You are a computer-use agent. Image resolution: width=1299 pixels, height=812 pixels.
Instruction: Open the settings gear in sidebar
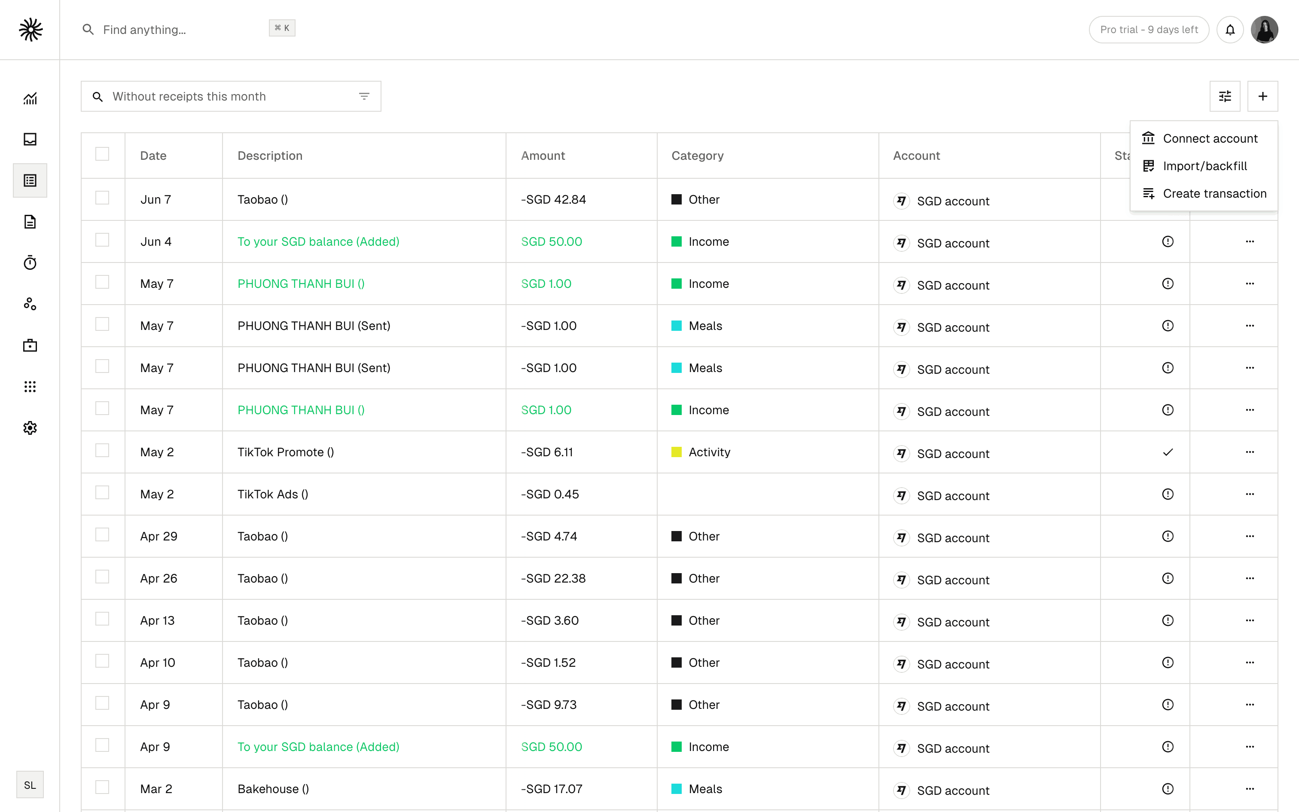30,428
